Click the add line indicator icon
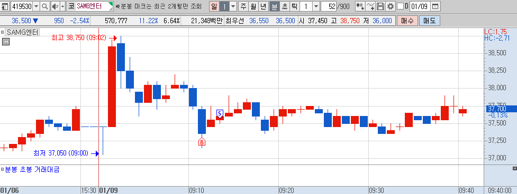Image resolution: width=517 pixels, height=194 pixels. point(371,6)
